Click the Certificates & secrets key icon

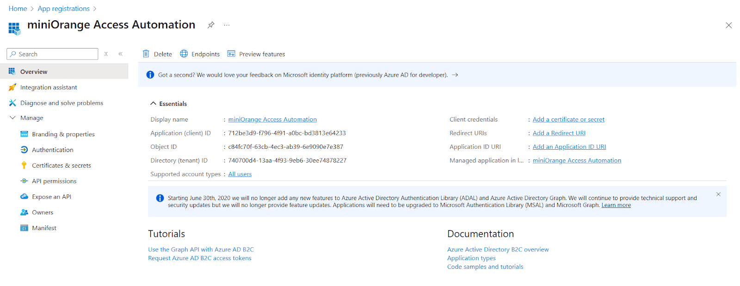tap(24, 165)
